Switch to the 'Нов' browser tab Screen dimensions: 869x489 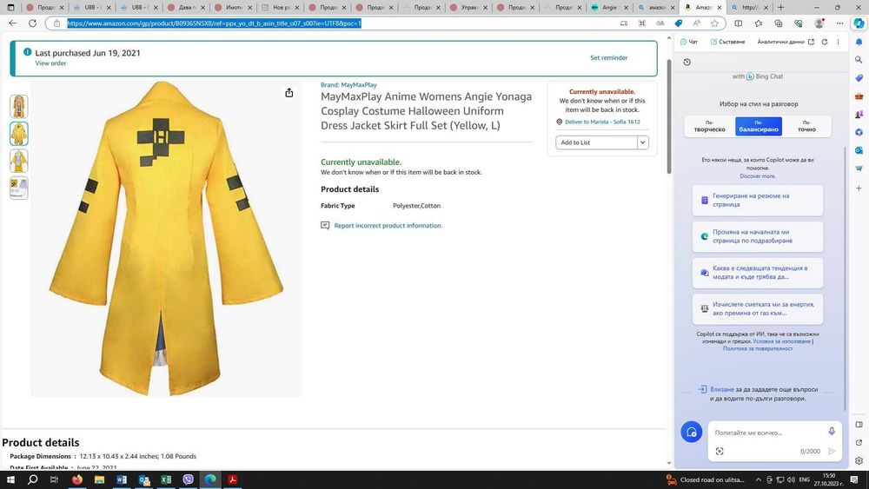pyautogui.click(x=281, y=7)
